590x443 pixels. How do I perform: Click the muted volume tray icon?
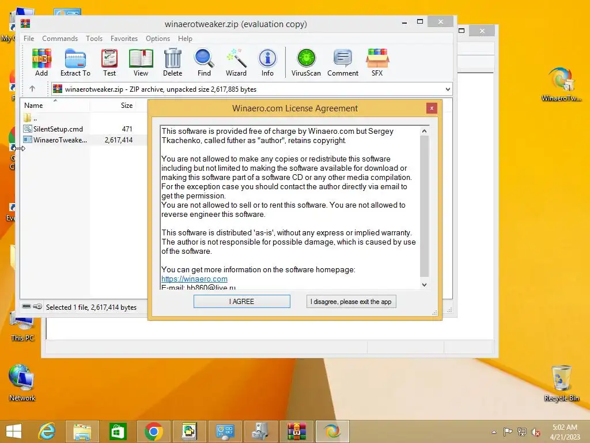pyautogui.click(x=536, y=431)
